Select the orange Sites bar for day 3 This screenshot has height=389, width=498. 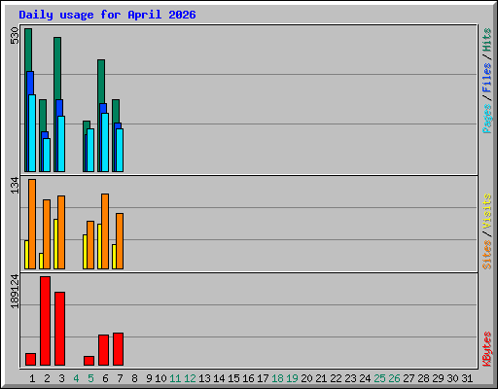[61, 232]
